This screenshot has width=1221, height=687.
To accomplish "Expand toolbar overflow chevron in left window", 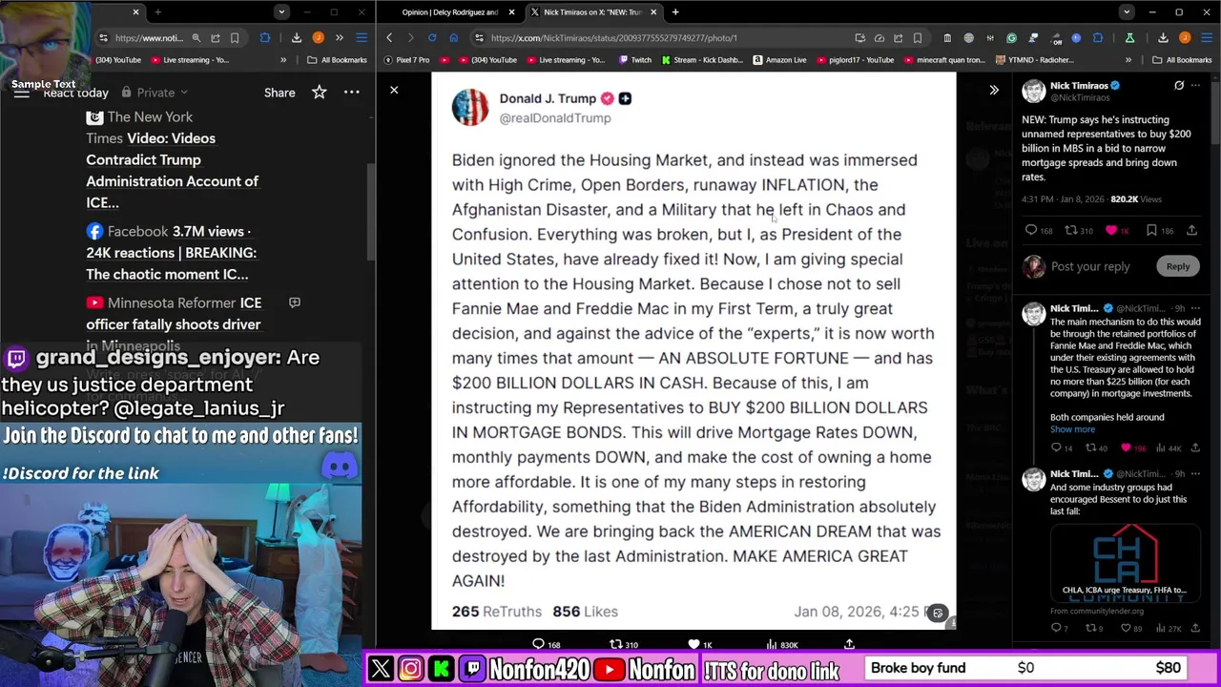I will pyautogui.click(x=339, y=38).
